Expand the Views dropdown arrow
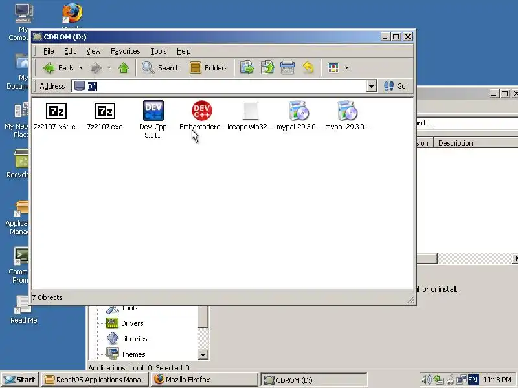 pyautogui.click(x=346, y=68)
